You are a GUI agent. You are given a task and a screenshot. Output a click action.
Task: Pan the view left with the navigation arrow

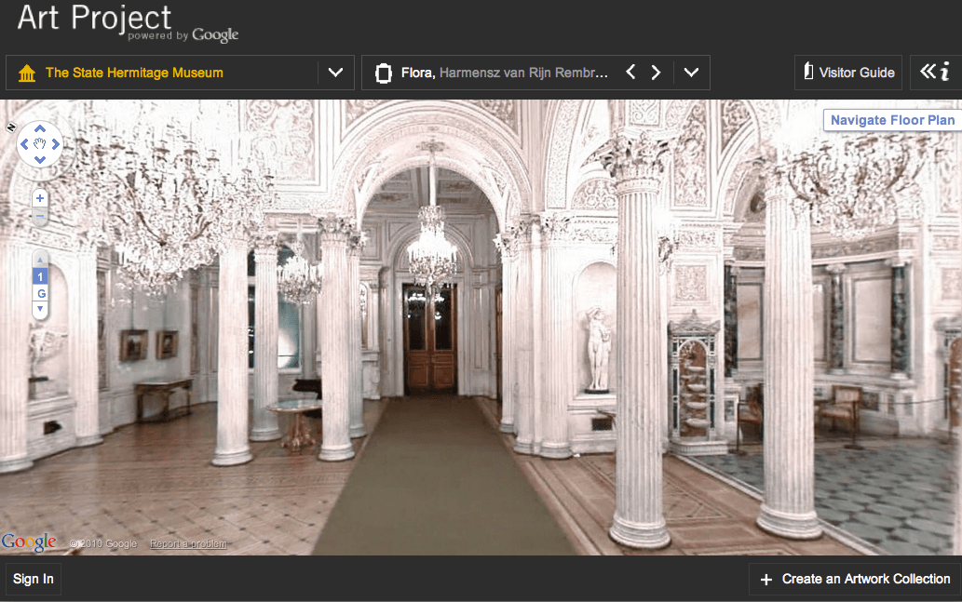[x=24, y=144]
